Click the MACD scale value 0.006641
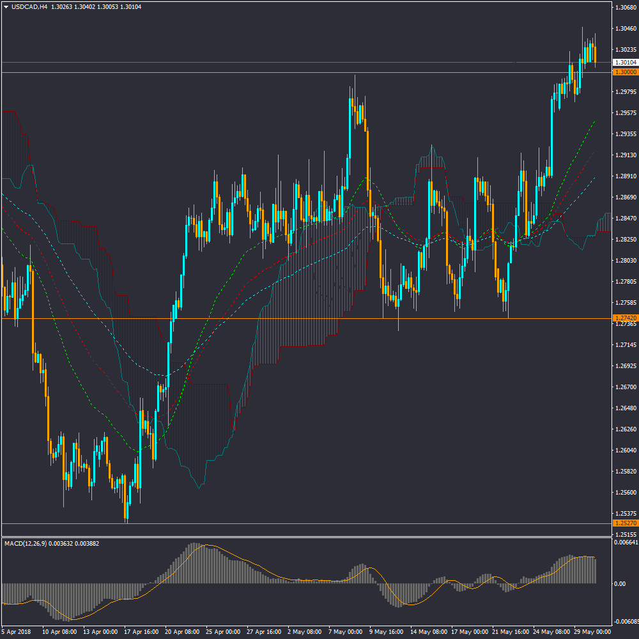The width and height of the screenshot is (639, 639). click(x=625, y=543)
